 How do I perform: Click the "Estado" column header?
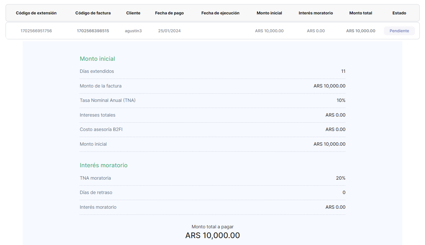pos(399,13)
